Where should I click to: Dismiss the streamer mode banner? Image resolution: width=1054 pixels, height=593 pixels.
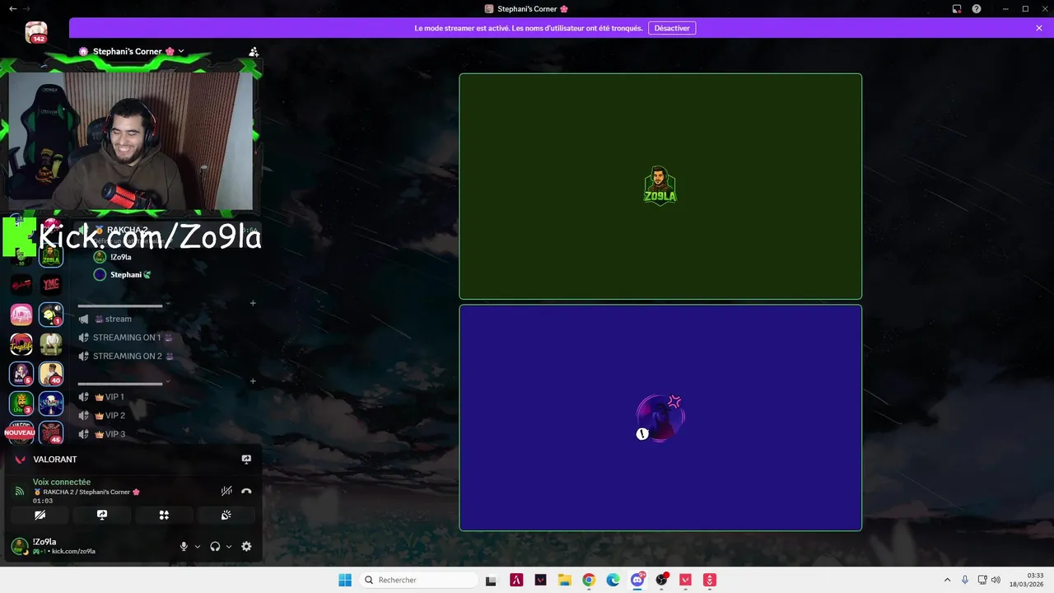click(x=1039, y=28)
